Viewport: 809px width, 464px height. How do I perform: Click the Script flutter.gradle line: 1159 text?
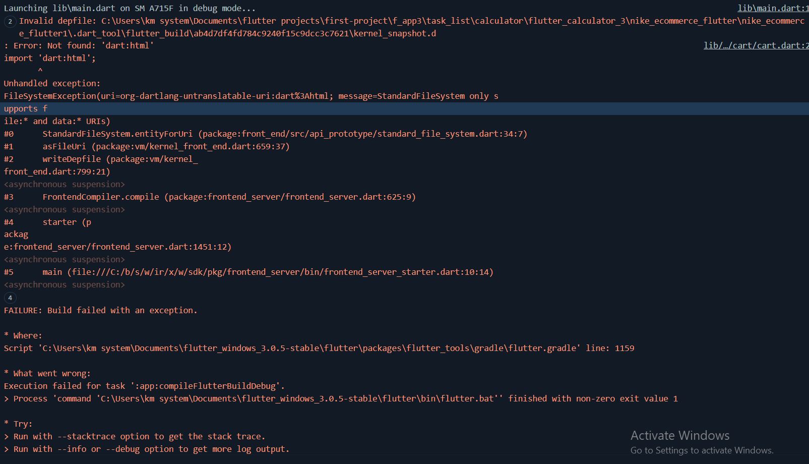[319, 348]
